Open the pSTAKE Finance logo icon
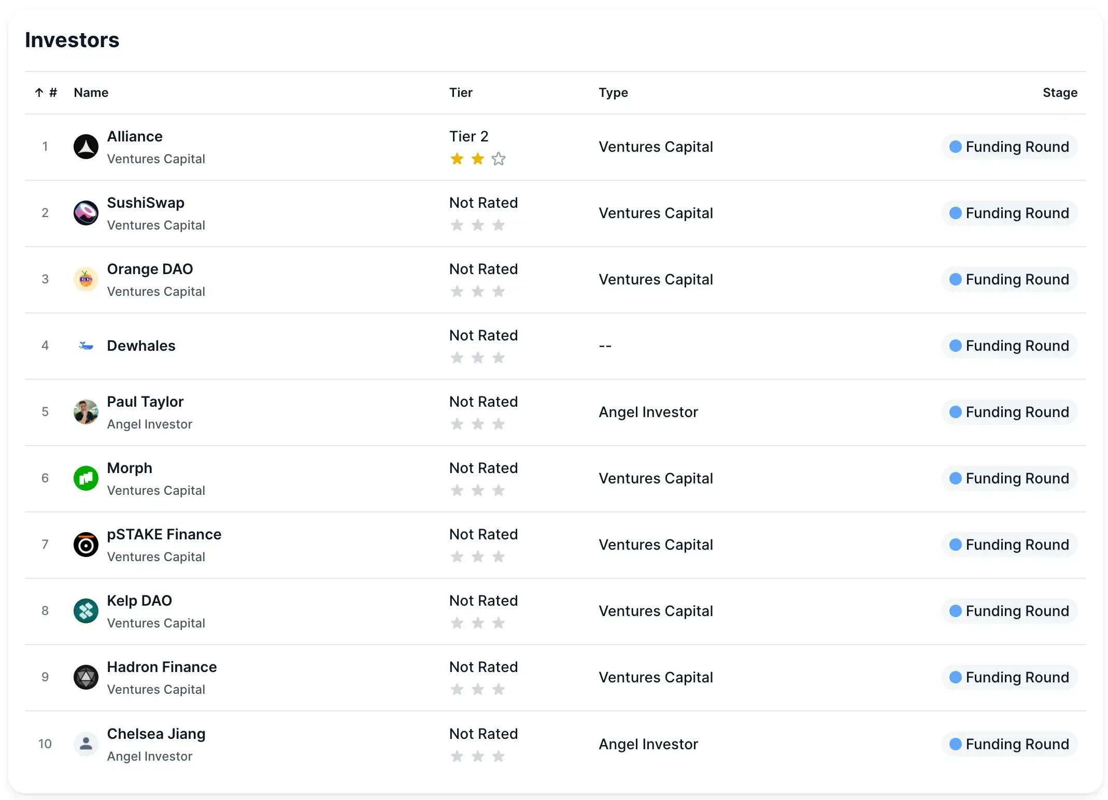Screen dimensions: 1108x800 point(86,545)
